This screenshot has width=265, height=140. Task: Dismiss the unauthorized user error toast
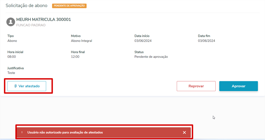tap(184, 132)
